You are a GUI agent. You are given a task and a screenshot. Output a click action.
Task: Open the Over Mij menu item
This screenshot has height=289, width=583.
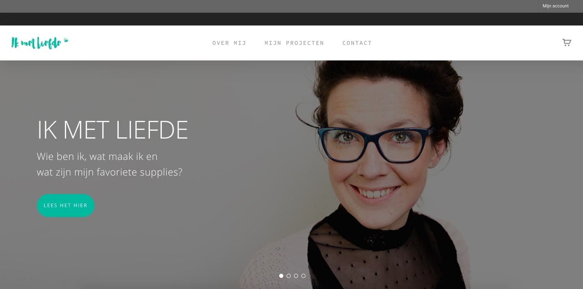click(229, 43)
